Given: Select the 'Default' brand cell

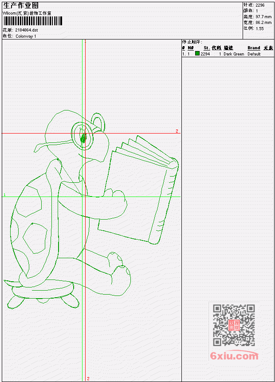Looking at the screenshot, I should (254, 54).
